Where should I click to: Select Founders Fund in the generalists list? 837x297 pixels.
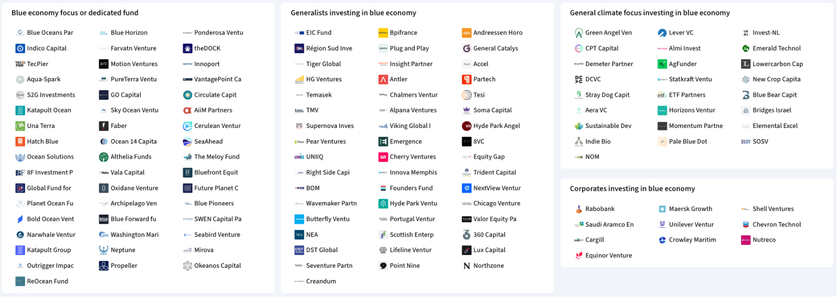pos(411,188)
